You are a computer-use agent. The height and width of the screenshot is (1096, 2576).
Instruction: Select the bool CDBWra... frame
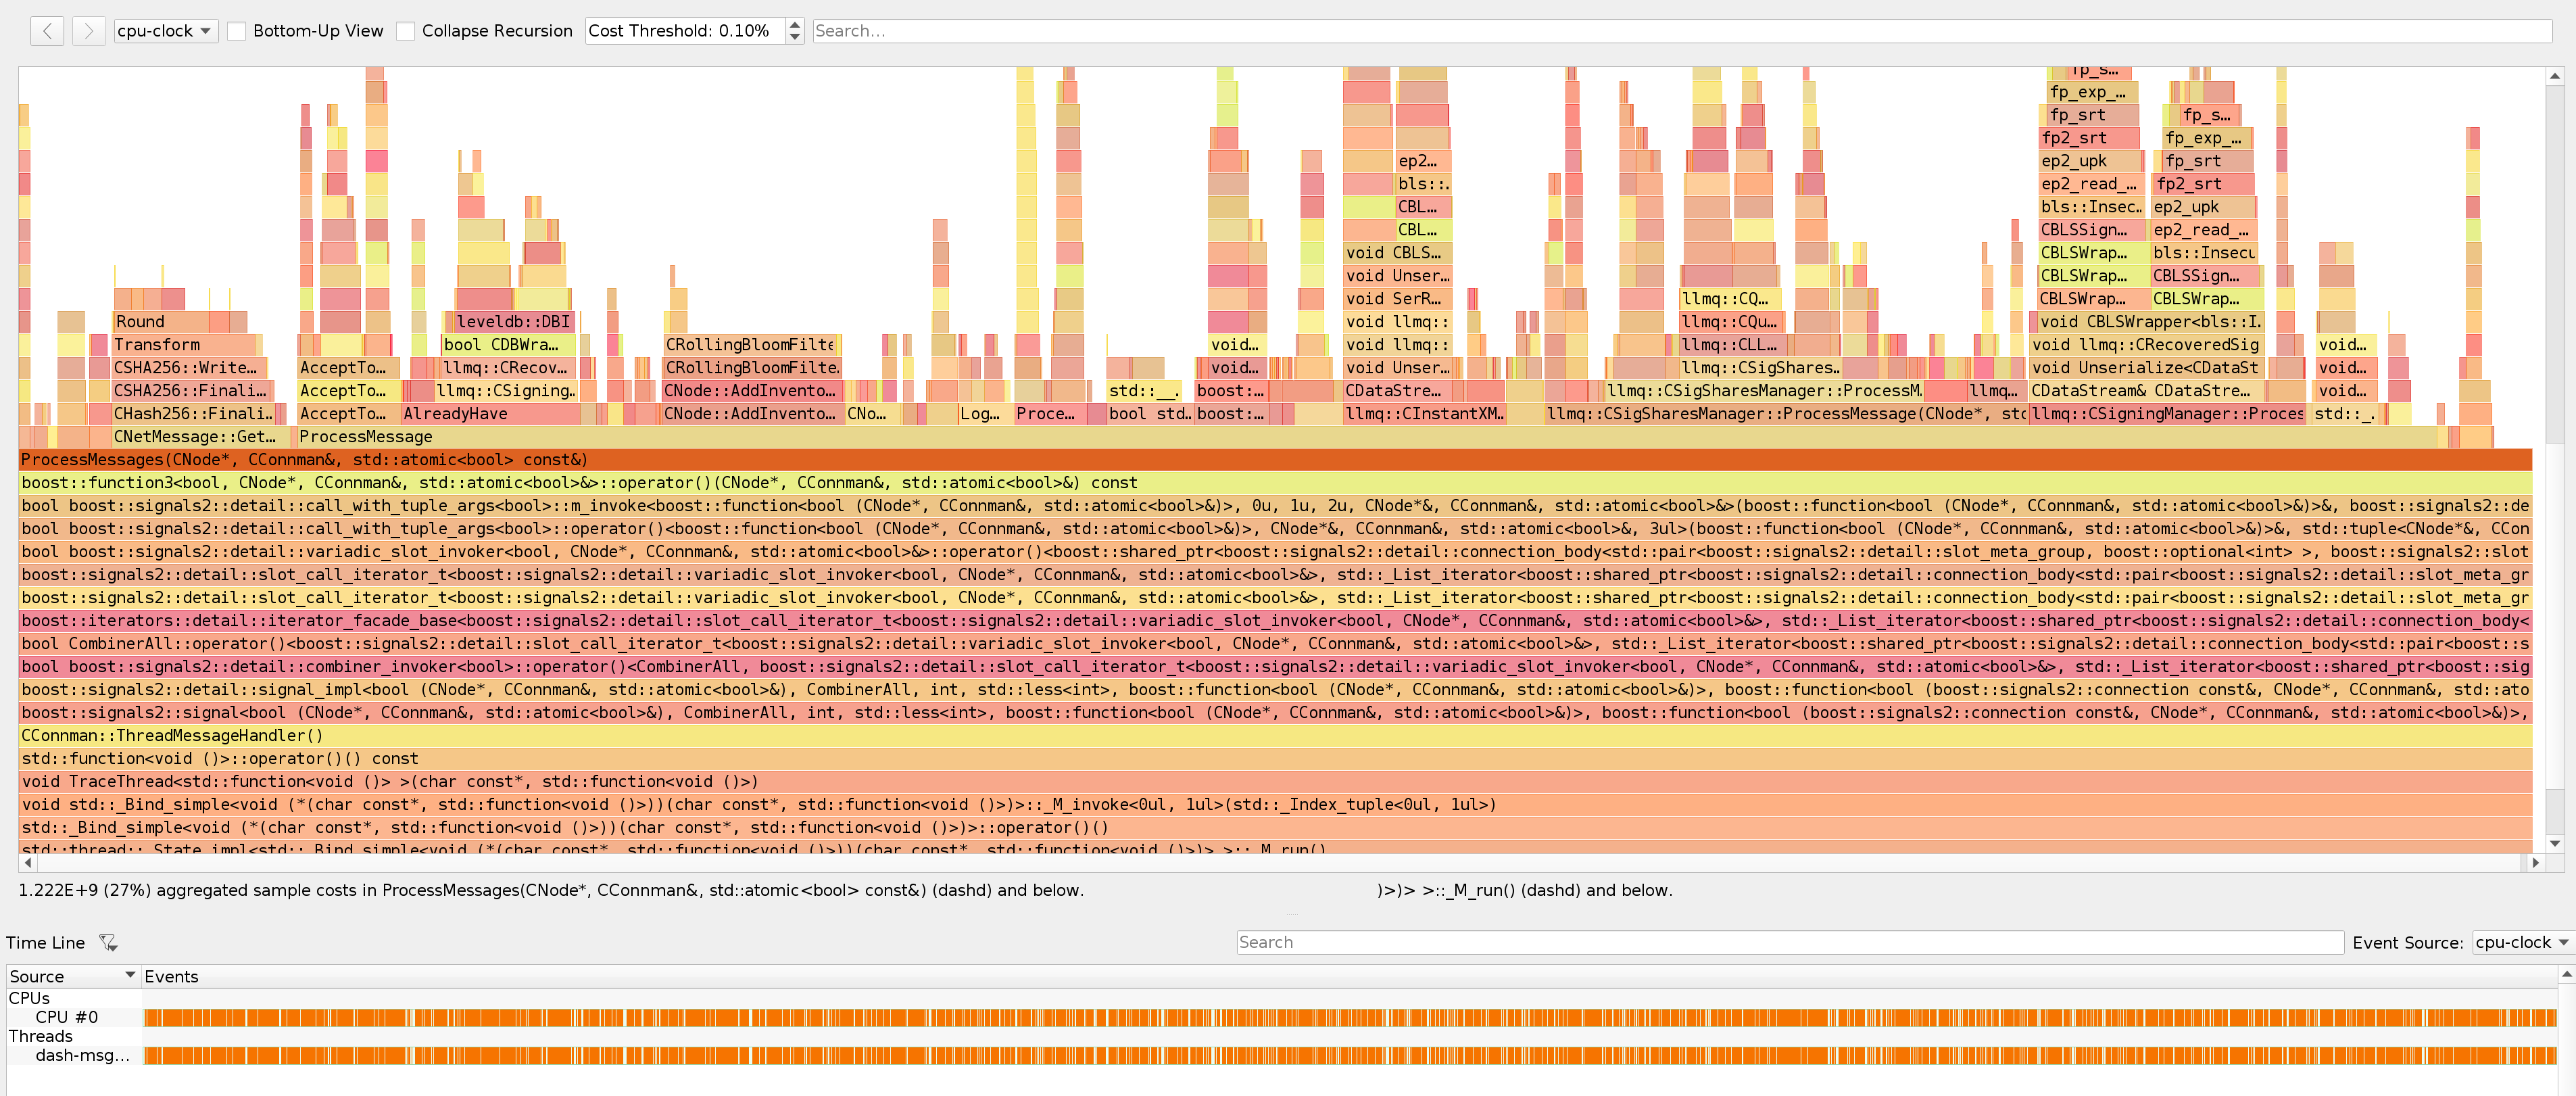point(508,345)
